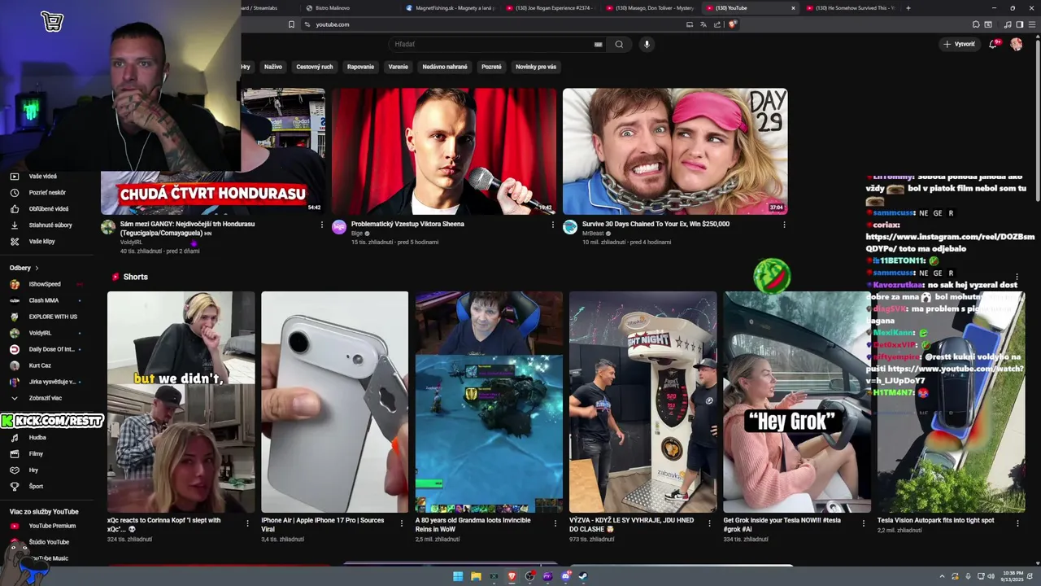Open the Brave browser hamburger menu
Image resolution: width=1041 pixels, height=586 pixels.
coord(1031,24)
